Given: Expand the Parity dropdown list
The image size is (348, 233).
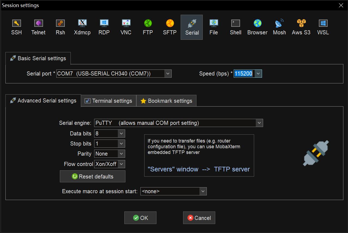Looking at the screenshot, I should click(121, 154).
